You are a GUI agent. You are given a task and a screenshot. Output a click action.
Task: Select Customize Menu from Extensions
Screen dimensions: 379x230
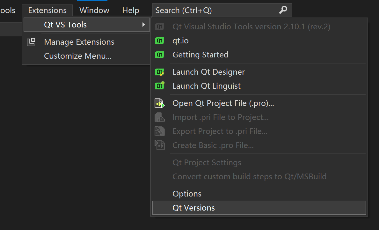(x=77, y=56)
